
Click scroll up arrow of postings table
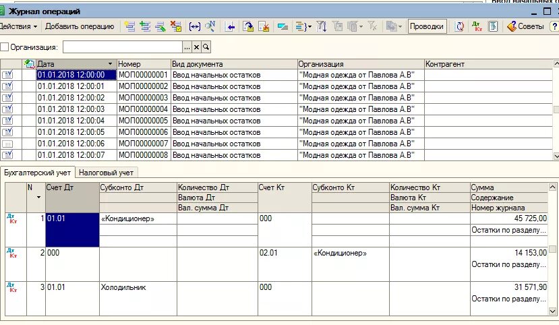552,187
